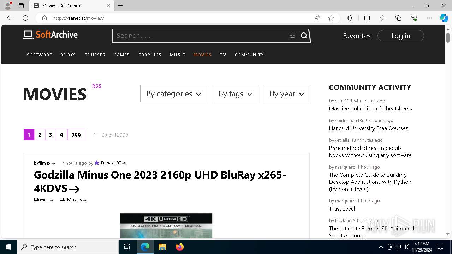Open BOOKS section
Screen dimensions: 452x254
pos(68,55)
